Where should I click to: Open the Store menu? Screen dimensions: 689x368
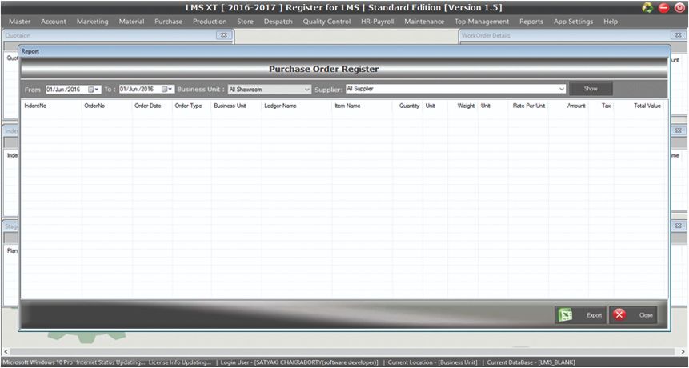click(245, 22)
